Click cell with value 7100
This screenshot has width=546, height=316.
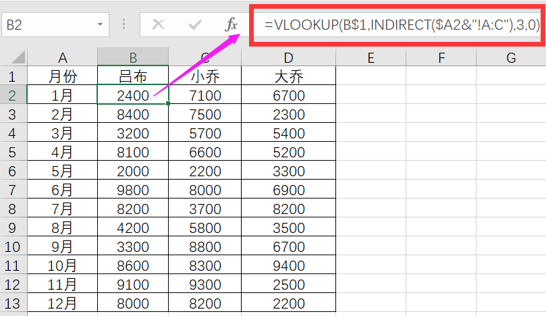tap(204, 95)
